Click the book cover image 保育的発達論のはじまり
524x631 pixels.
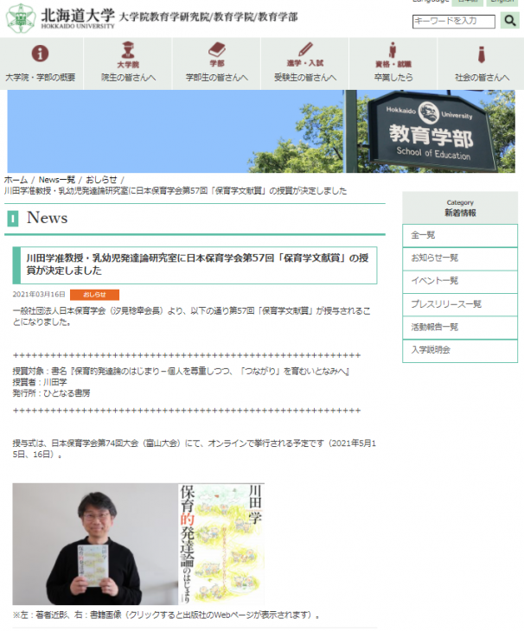(x=221, y=544)
